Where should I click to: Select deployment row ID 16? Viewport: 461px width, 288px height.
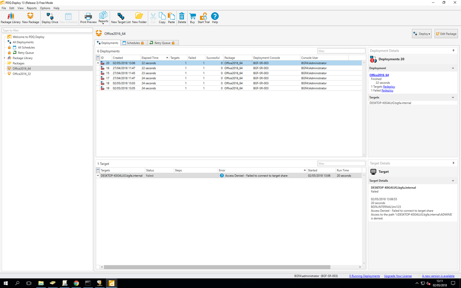pyautogui.click(x=229, y=68)
